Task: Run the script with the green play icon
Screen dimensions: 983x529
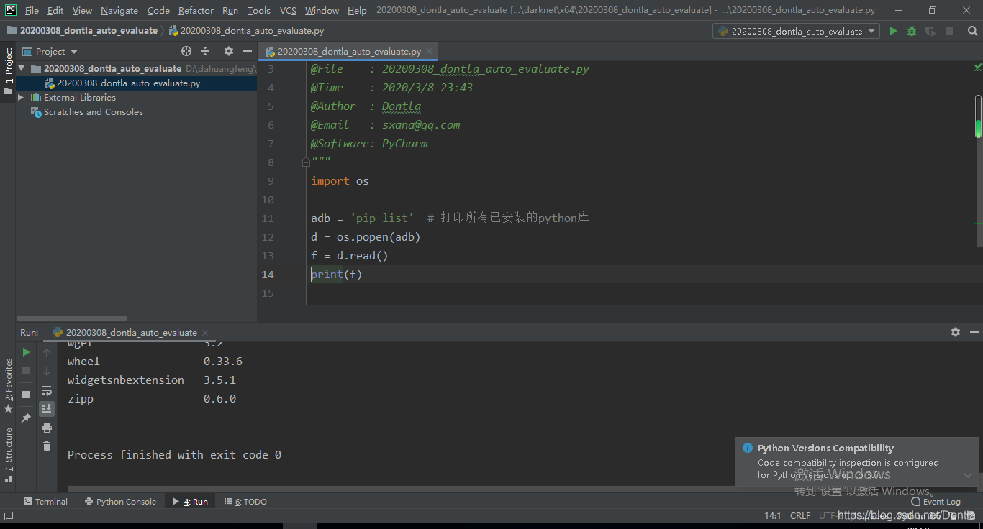Action: [893, 31]
